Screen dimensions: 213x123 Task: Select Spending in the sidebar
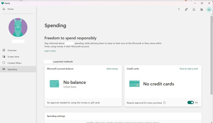[18, 69]
